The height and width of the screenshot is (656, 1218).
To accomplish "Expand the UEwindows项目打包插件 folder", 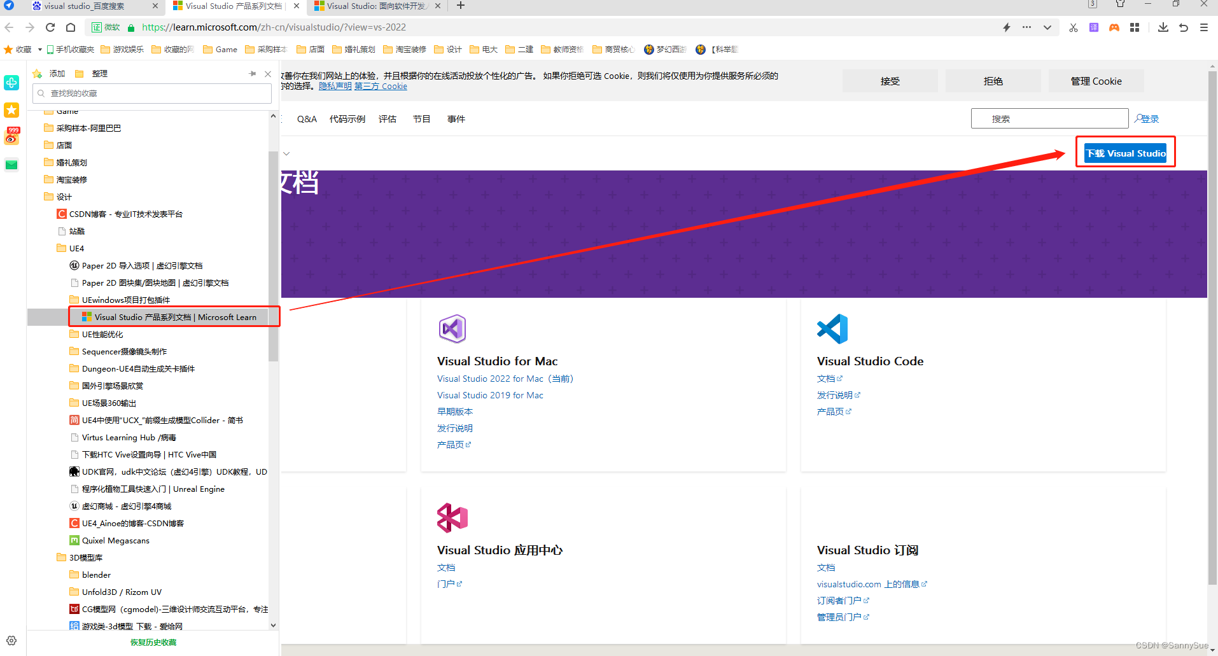I will [120, 300].
